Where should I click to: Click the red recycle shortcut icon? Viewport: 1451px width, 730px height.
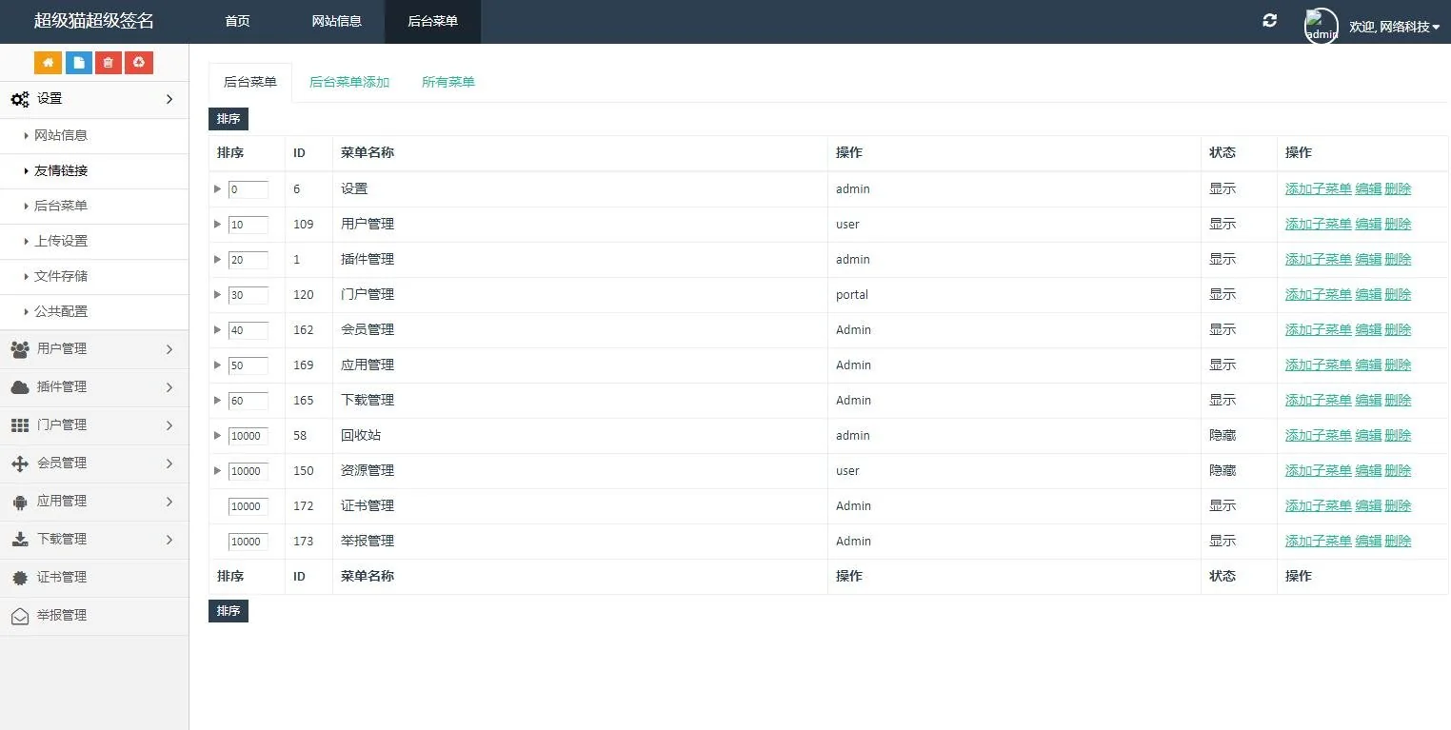click(x=139, y=63)
